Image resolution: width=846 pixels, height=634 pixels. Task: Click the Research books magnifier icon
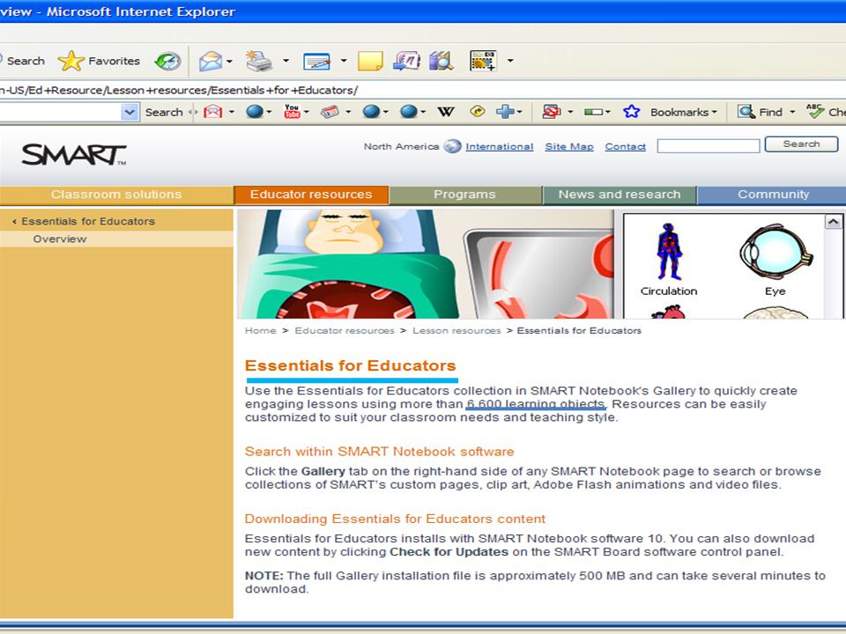[x=442, y=61]
